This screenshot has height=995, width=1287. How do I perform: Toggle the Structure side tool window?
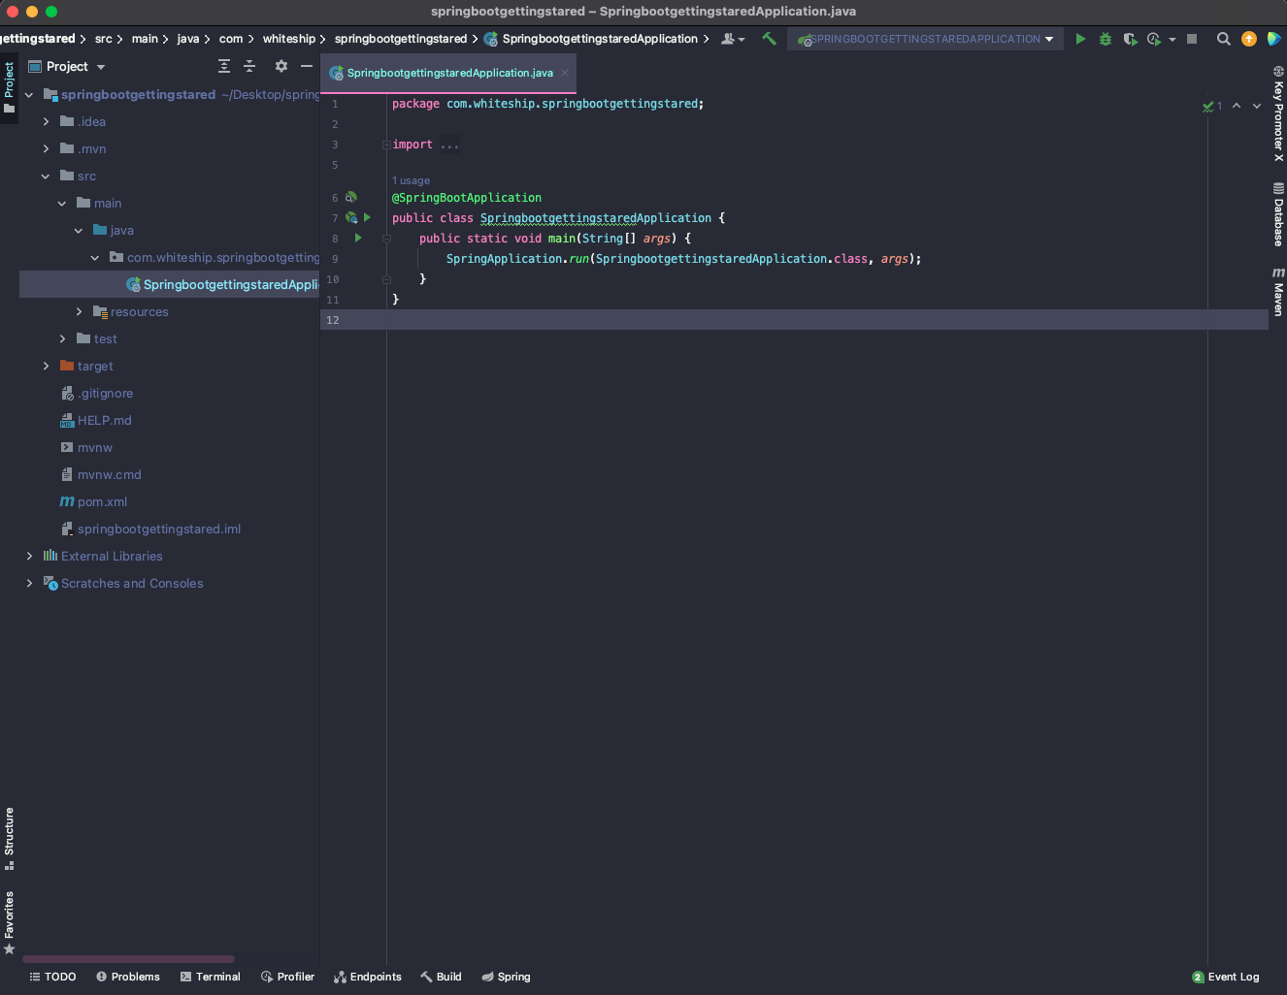tap(9, 839)
